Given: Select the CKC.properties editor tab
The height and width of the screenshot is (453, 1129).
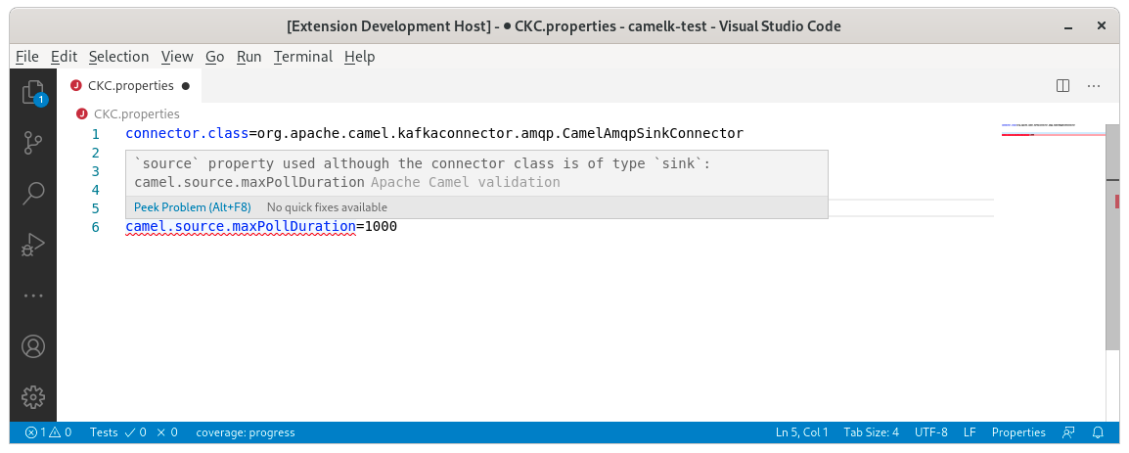Looking at the screenshot, I should click(x=130, y=86).
